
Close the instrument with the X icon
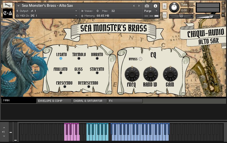tap(223, 3)
